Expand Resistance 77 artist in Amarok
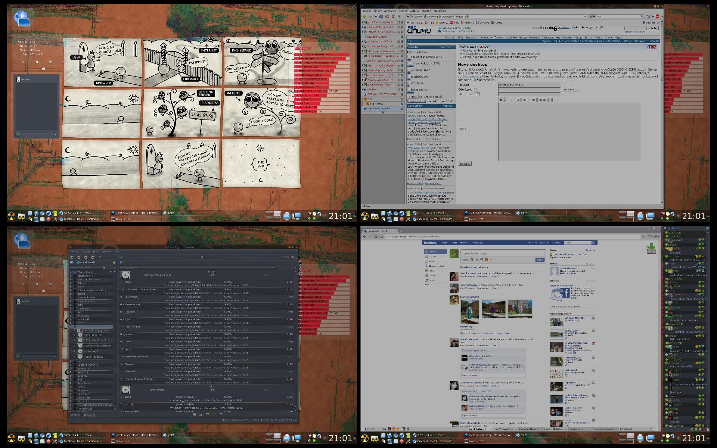Image resolution: width=717 pixels, height=448 pixels. pyautogui.click(x=71, y=276)
